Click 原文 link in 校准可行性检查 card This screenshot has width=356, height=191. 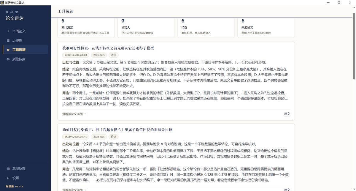[x=287, y=114]
